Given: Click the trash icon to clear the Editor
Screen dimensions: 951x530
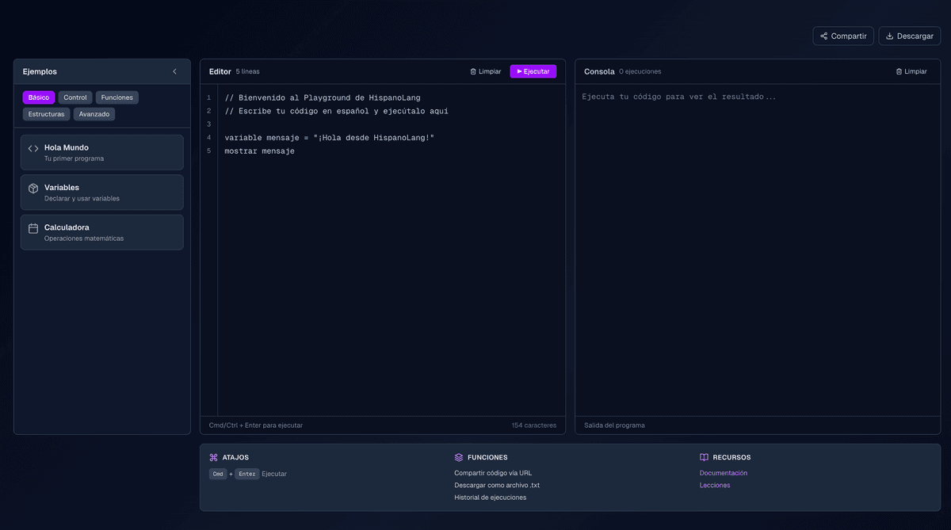Looking at the screenshot, I should (472, 71).
